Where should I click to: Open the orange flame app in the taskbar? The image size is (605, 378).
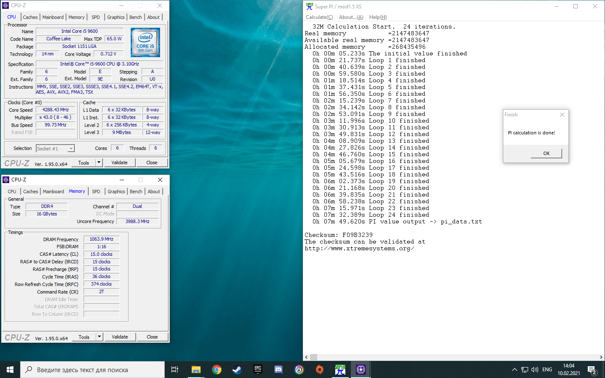pos(320,370)
